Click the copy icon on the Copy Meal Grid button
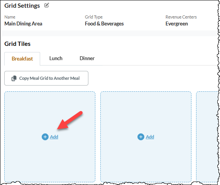 14,78
